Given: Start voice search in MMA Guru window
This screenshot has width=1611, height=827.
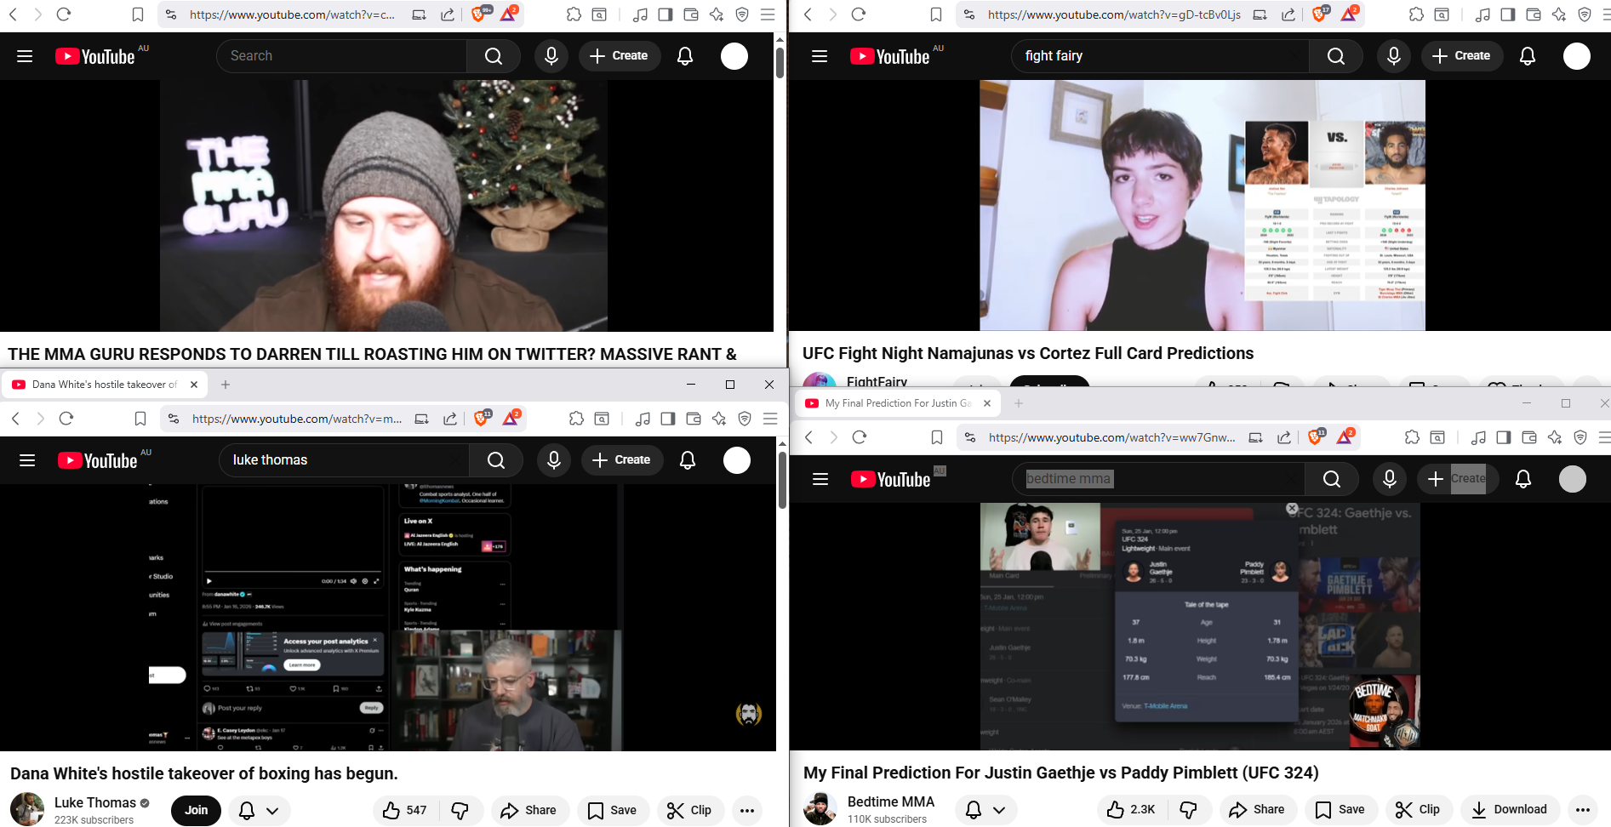Looking at the screenshot, I should tap(551, 56).
